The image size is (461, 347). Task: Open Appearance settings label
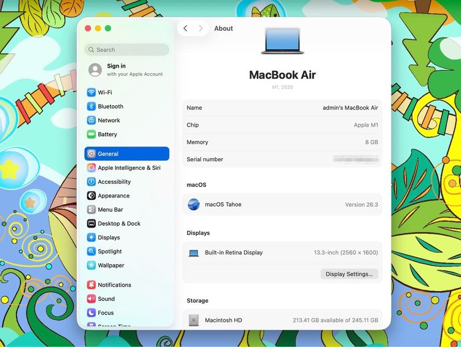click(114, 196)
